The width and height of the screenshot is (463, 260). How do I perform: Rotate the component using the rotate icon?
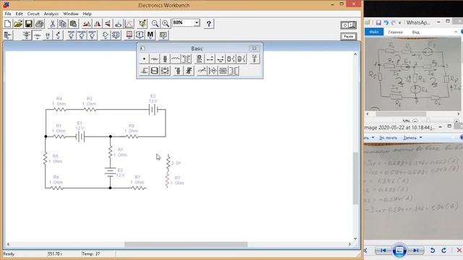(87, 24)
